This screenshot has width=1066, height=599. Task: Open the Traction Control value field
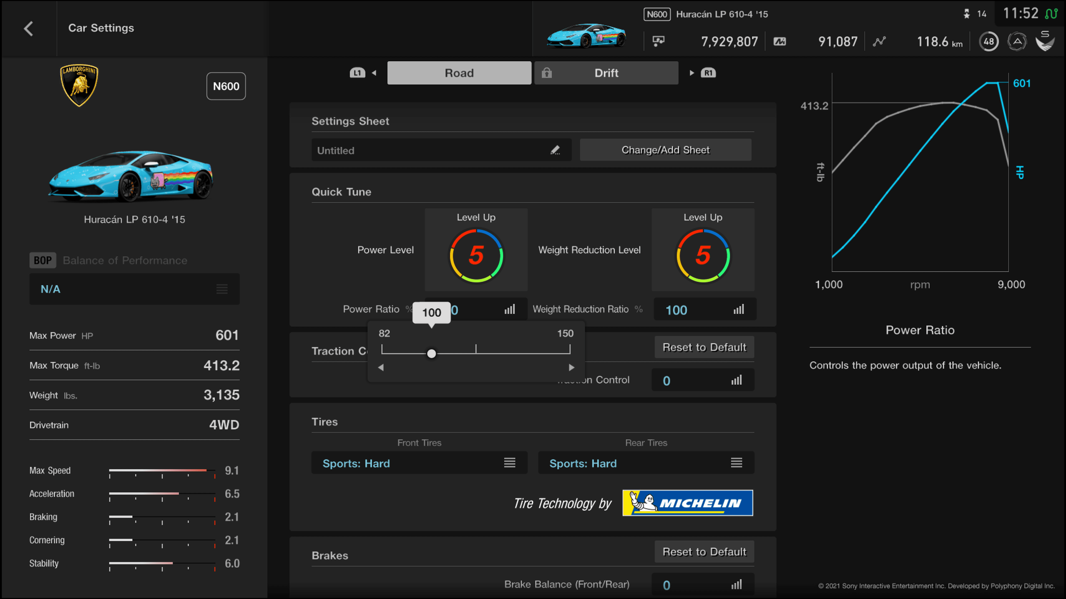coord(703,380)
